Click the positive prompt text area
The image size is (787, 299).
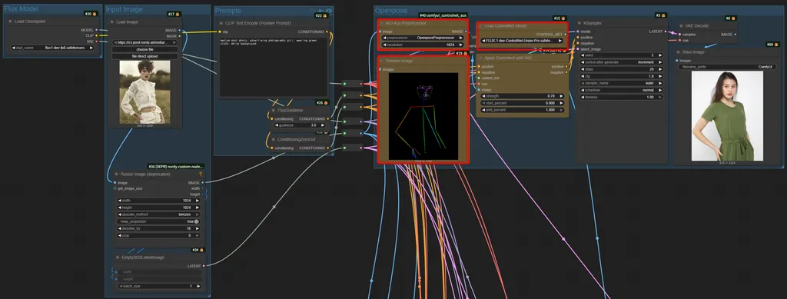[x=273, y=67]
